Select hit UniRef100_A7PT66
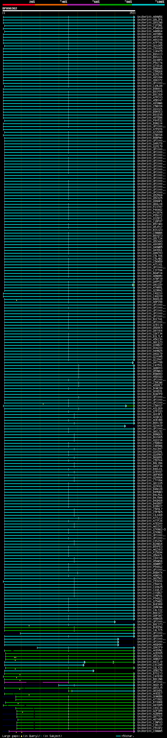 click(150, 43)
